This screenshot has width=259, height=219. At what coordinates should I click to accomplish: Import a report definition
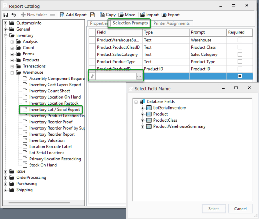(149, 15)
